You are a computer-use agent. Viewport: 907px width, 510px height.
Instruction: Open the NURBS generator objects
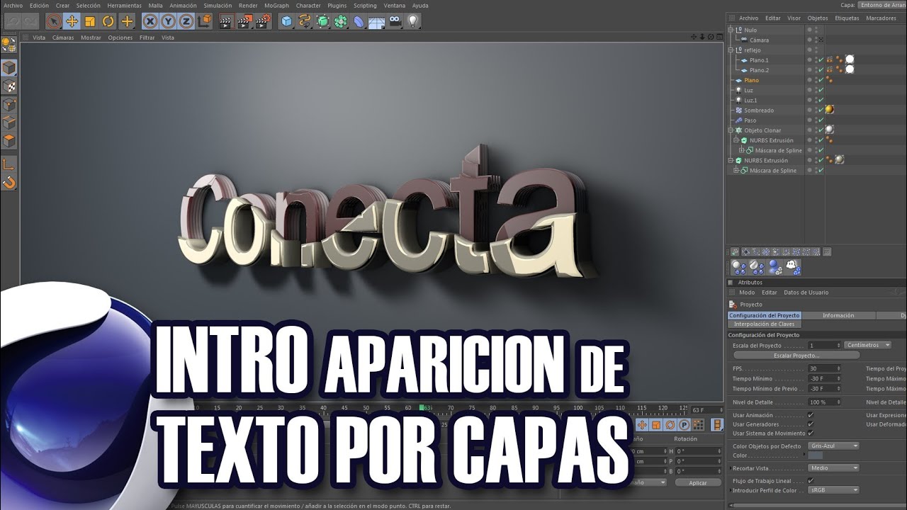point(323,21)
